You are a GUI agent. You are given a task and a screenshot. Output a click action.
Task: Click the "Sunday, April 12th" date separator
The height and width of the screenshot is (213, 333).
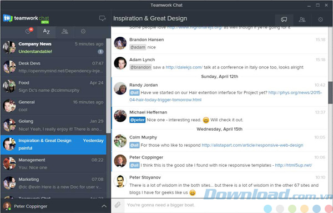(219, 77)
